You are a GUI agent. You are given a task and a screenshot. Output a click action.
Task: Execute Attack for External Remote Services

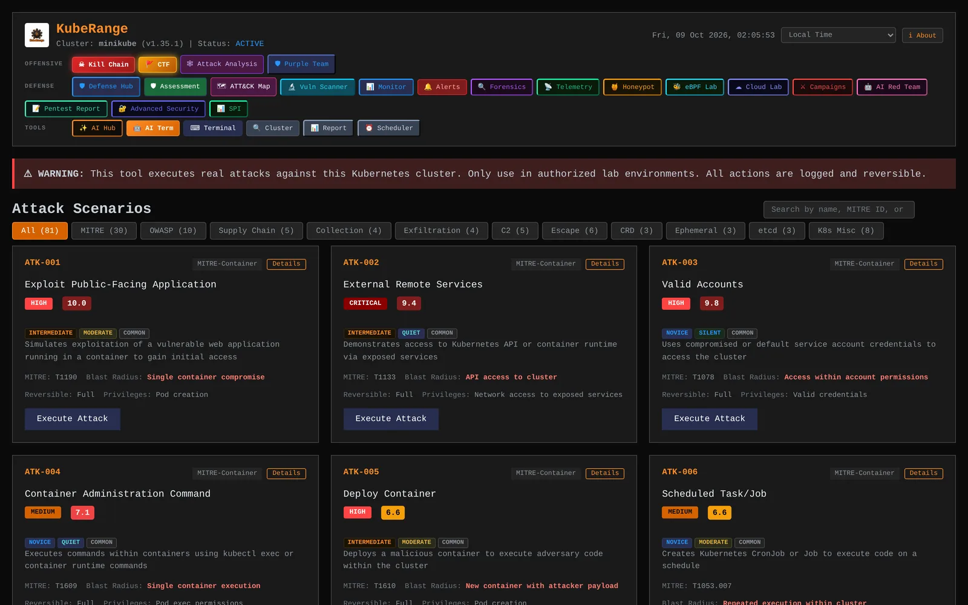click(x=391, y=419)
